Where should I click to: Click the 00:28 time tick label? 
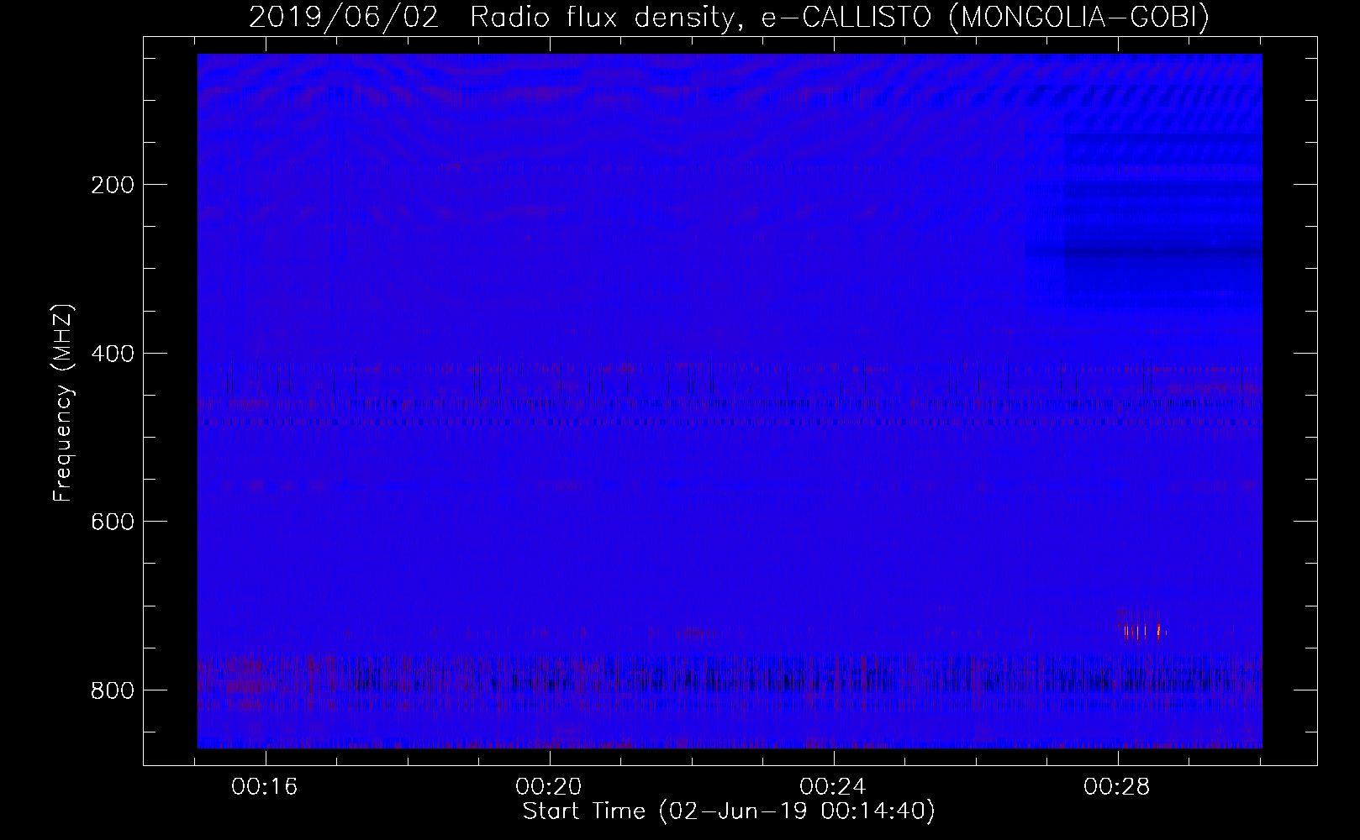(1117, 787)
